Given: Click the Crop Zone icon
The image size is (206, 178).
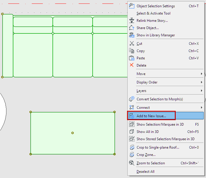Looking at the screenshot, I should click(x=132, y=154).
